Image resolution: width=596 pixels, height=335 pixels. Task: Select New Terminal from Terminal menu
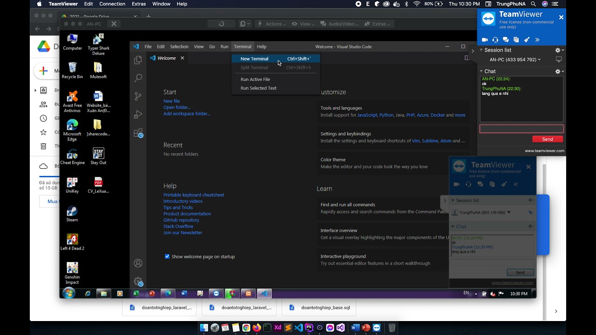(x=276, y=59)
